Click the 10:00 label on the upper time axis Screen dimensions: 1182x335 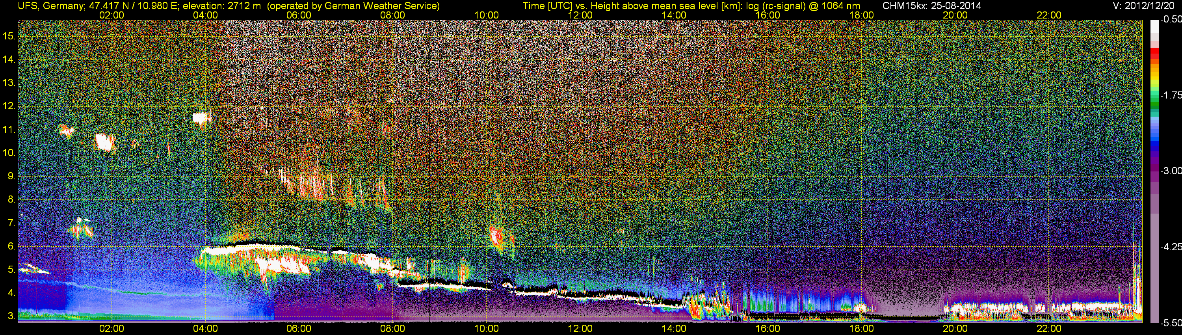pos(486,15)
